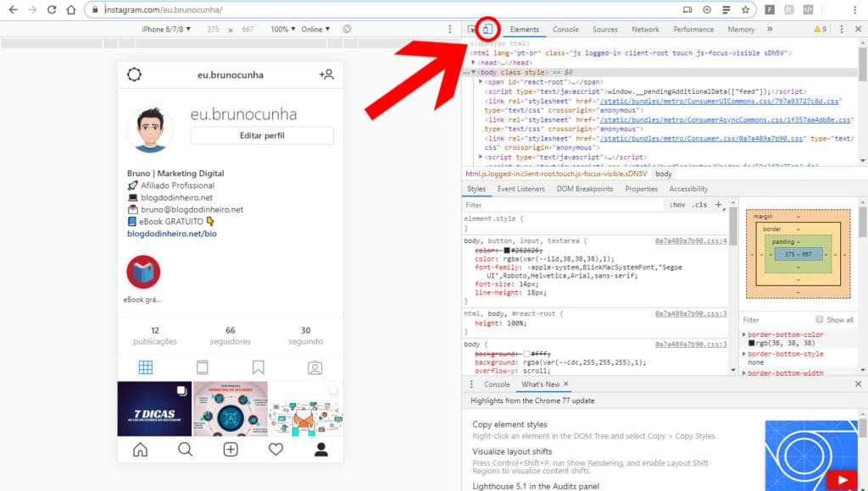This screenshot has width=868, height=491.
Task: Open the Event Listeners tab
Action: (x=521, y=189)
